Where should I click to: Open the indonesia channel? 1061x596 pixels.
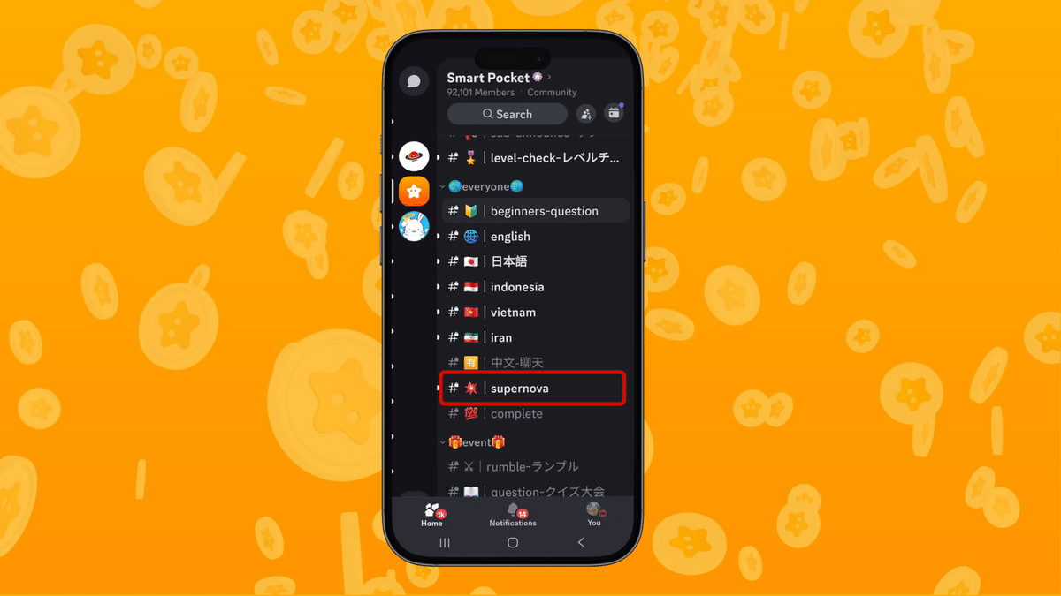[536, 287]
